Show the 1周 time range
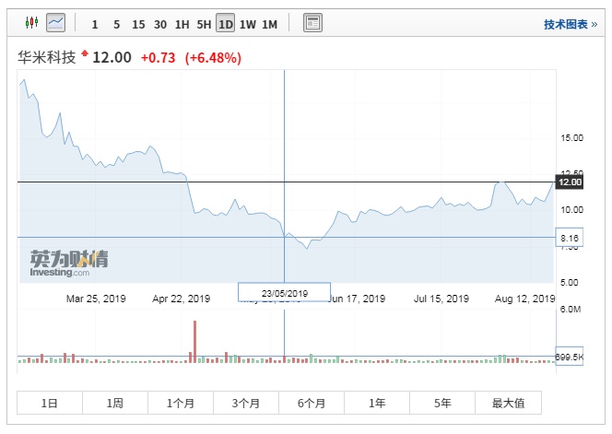The image size is (612, 434). click(x=115, y=403)
